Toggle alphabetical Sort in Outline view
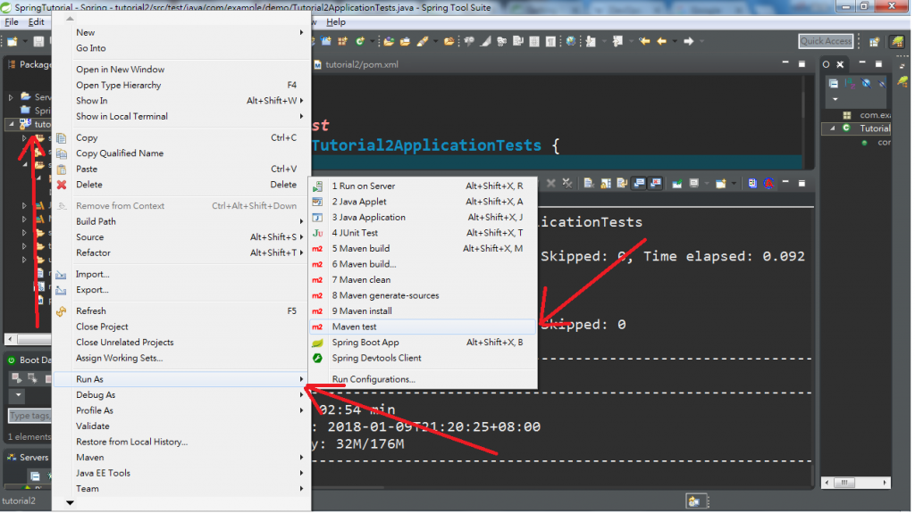 point(850,84)
